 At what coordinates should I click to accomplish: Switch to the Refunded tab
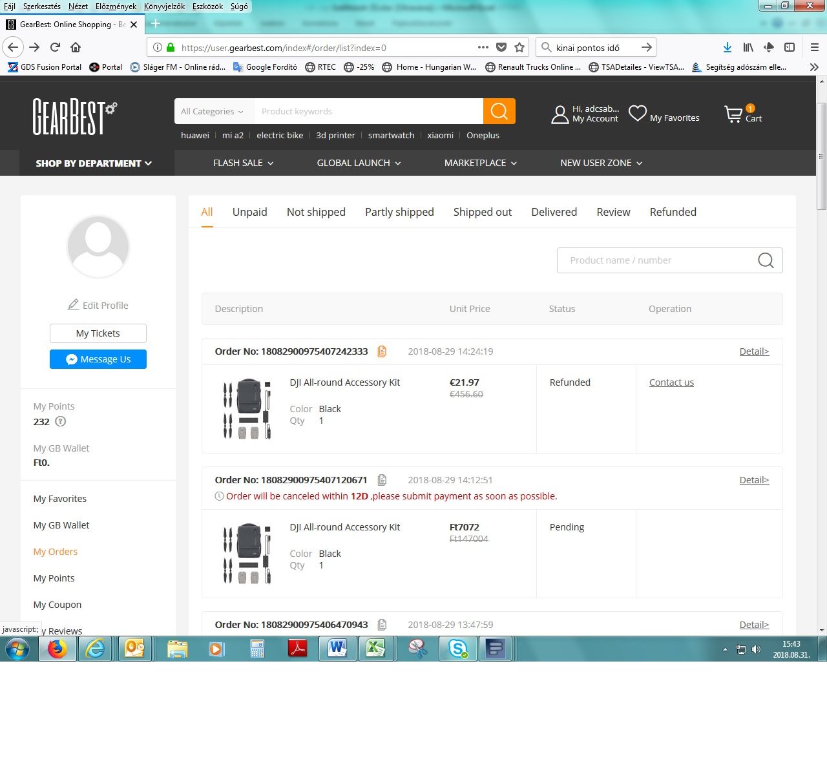[673, 212]
